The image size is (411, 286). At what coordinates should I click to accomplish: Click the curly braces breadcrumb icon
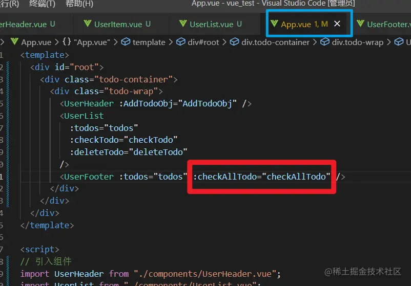67,41
